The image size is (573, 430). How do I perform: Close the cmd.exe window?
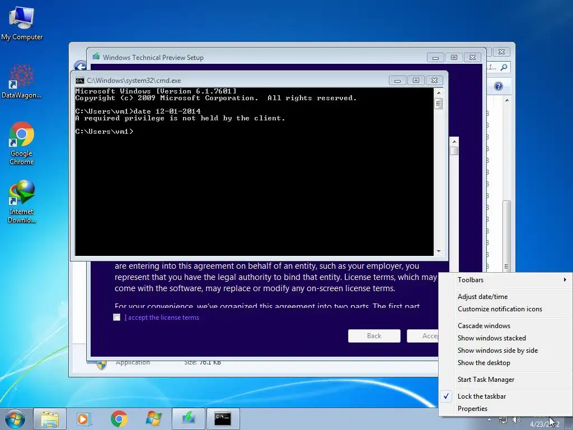point(434,81)
